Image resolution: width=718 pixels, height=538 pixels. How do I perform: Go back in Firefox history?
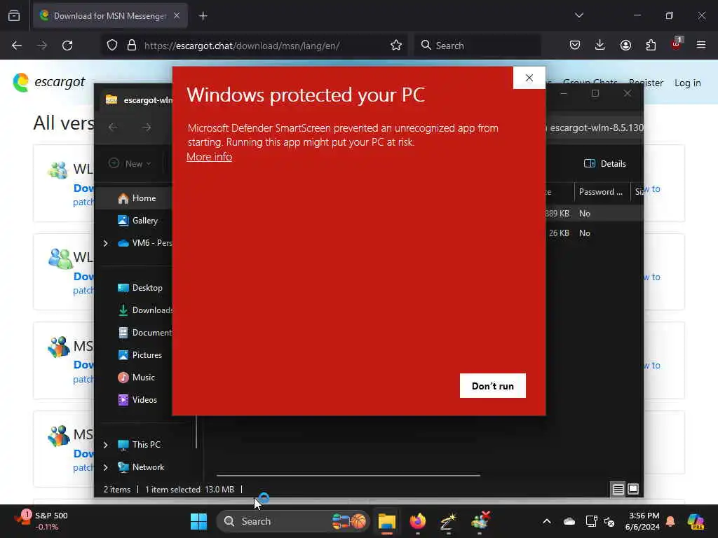[x=17, y=46]
